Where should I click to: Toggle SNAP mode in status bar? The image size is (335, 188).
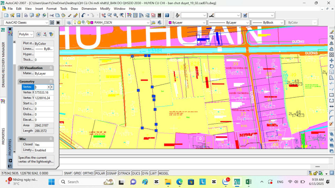point(68,173)
